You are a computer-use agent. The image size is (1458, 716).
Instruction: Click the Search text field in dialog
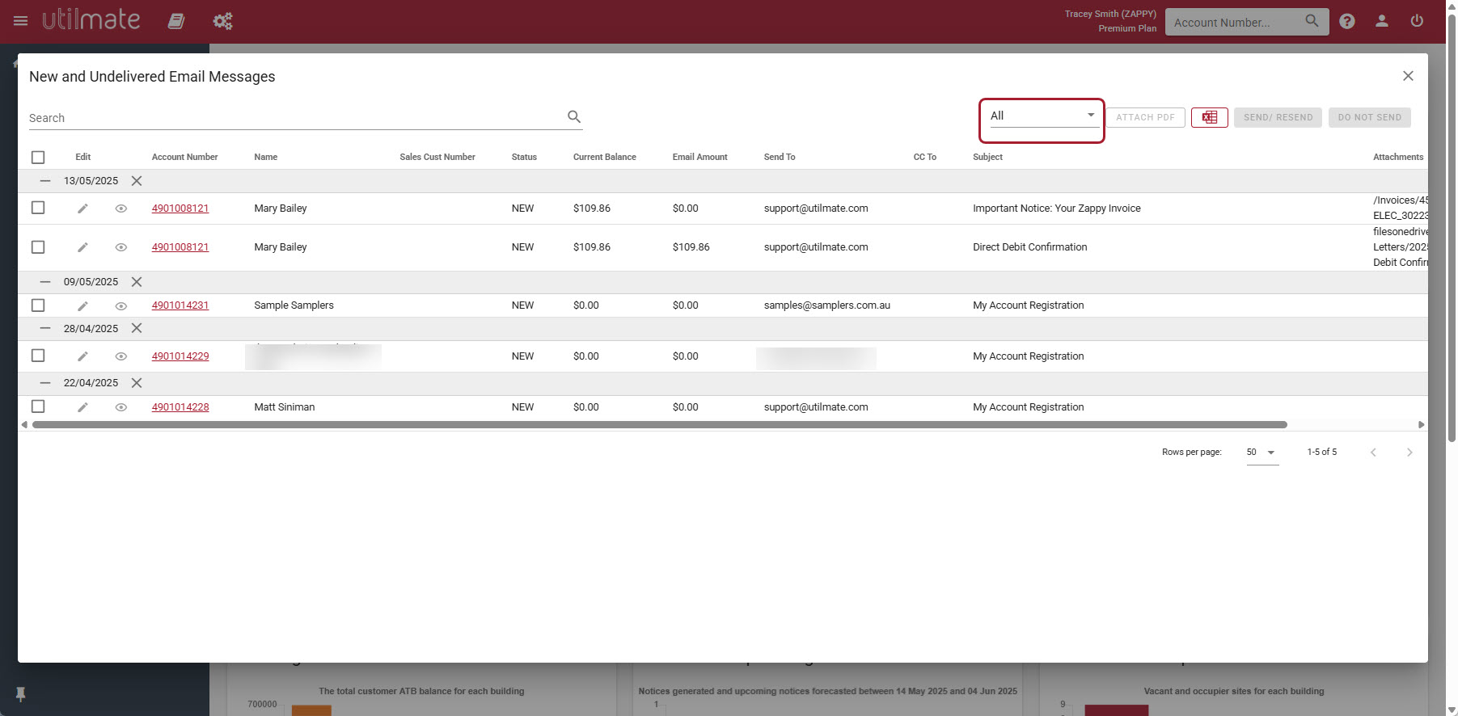(x=291, y=118)
